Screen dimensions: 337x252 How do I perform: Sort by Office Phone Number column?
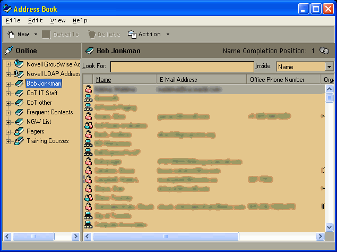[284, 80]
